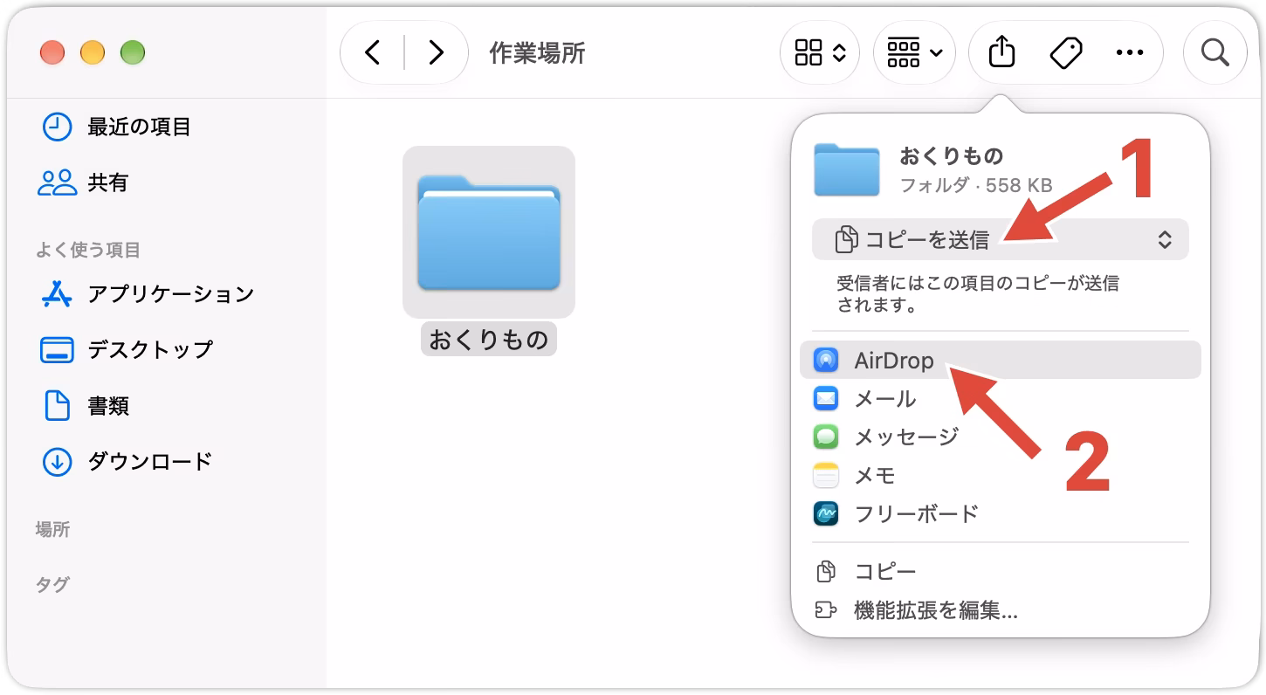The height and width of the screenshot is (695, 1266).
Task: Click the 書類 document icon in sidebar
Action: [57, 405]
